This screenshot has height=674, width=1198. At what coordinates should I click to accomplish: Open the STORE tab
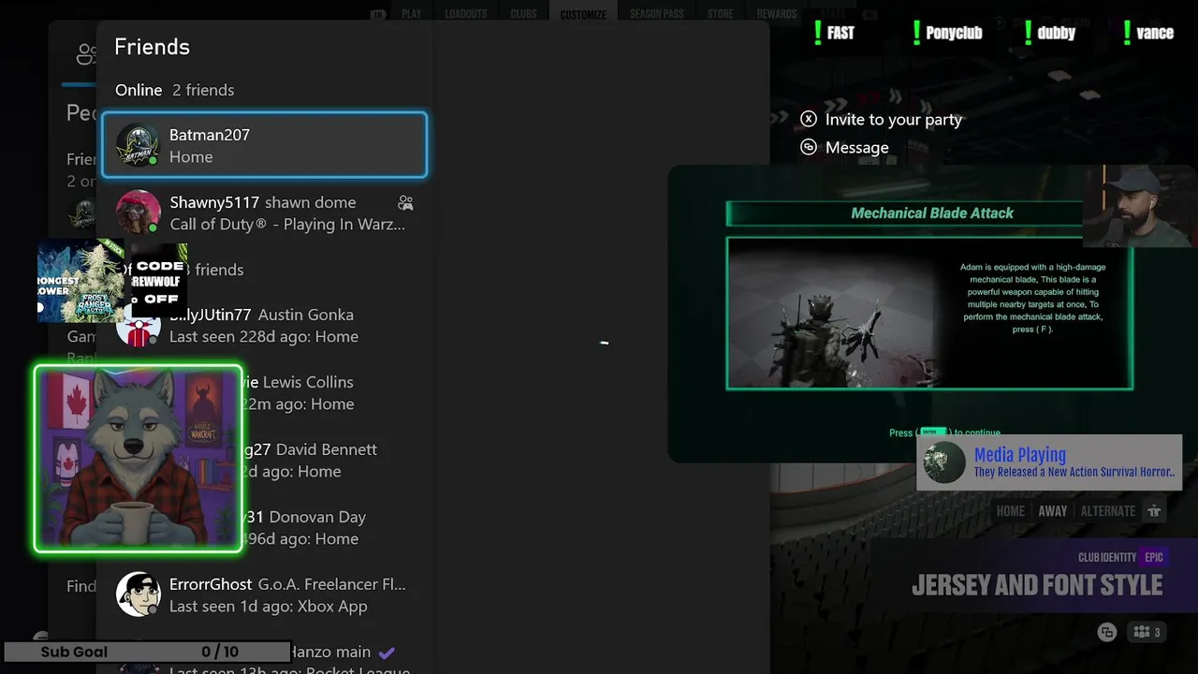[720, 14]
